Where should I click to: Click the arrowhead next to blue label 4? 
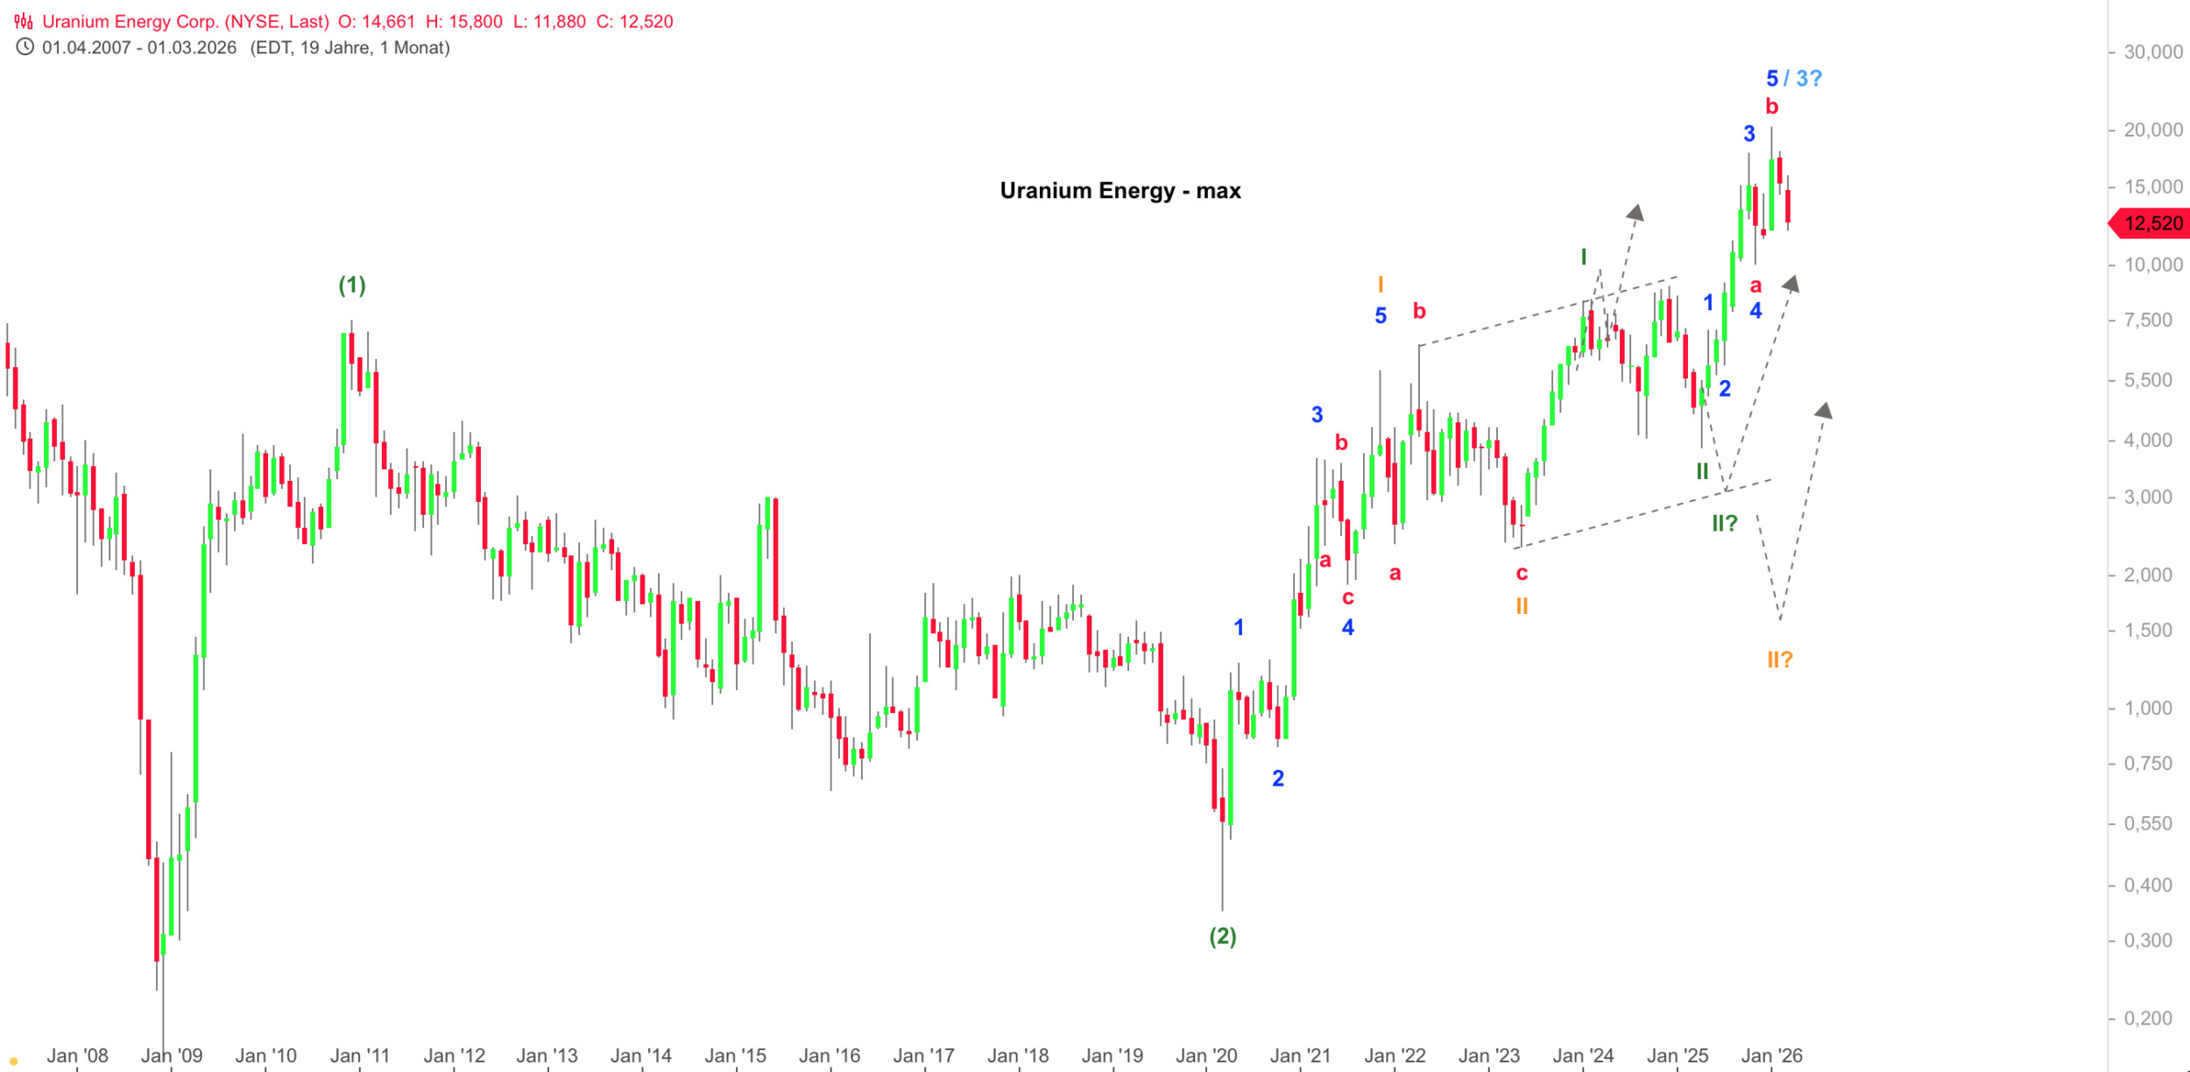(1791, 284)
